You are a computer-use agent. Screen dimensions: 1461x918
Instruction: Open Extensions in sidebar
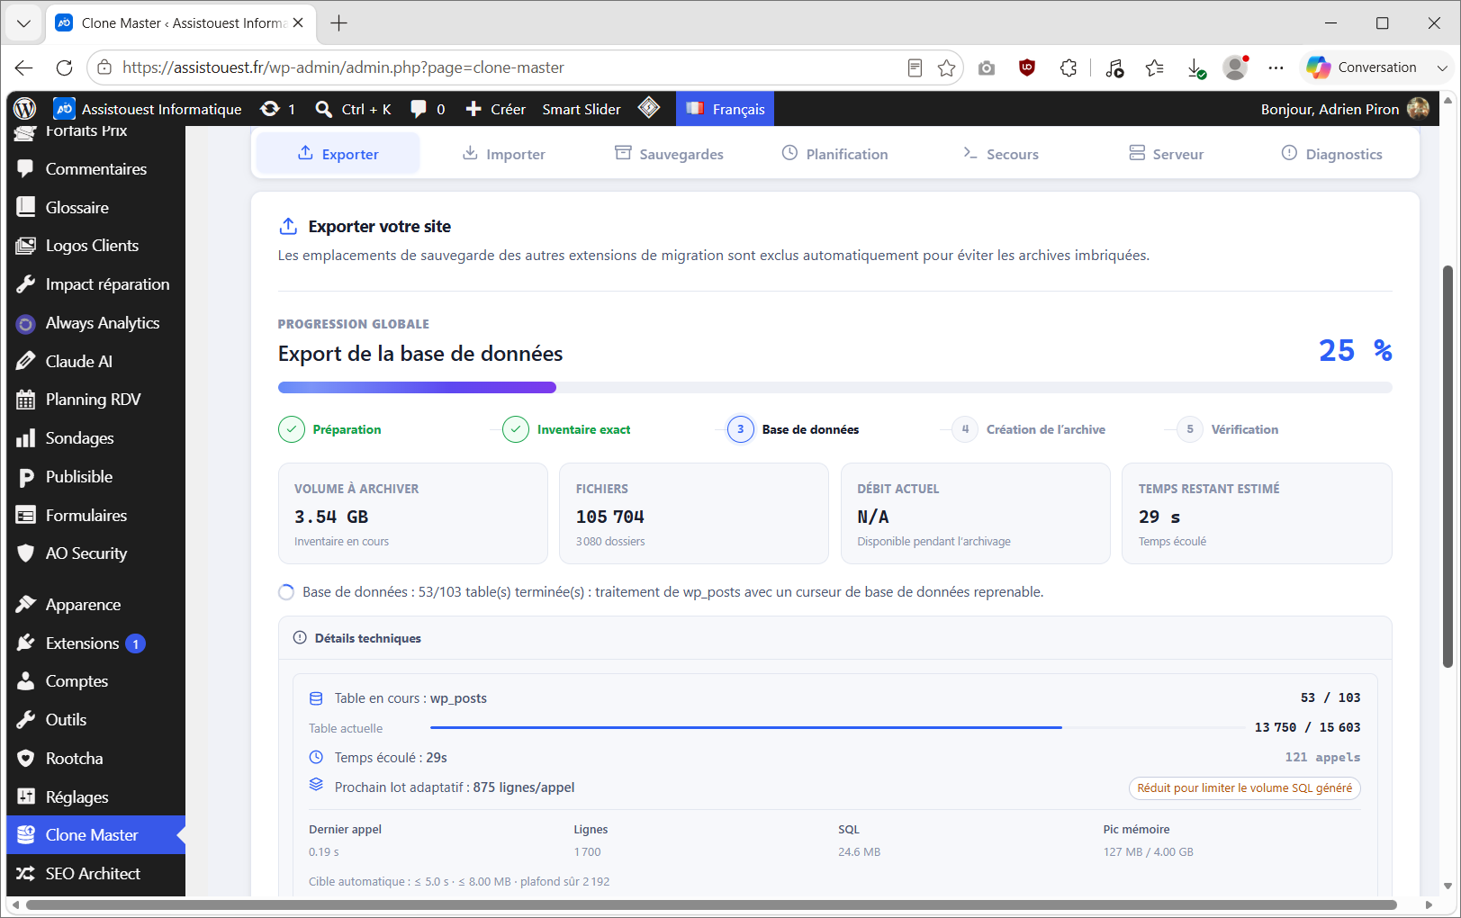(95, 643)
